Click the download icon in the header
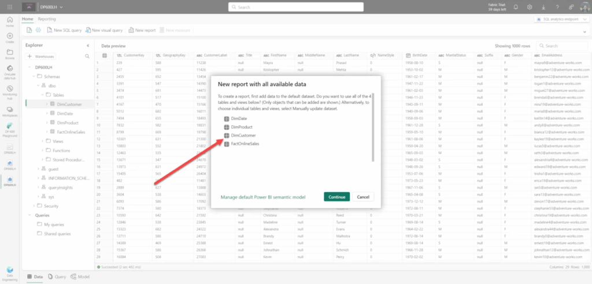This screenshot has height=284, width=592. point(543,7)
